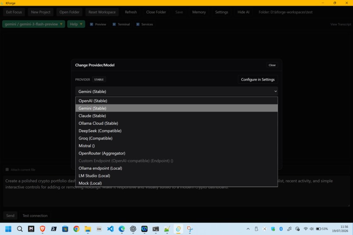Launch Brave browser from taskbar

click(x=42, y=229)
